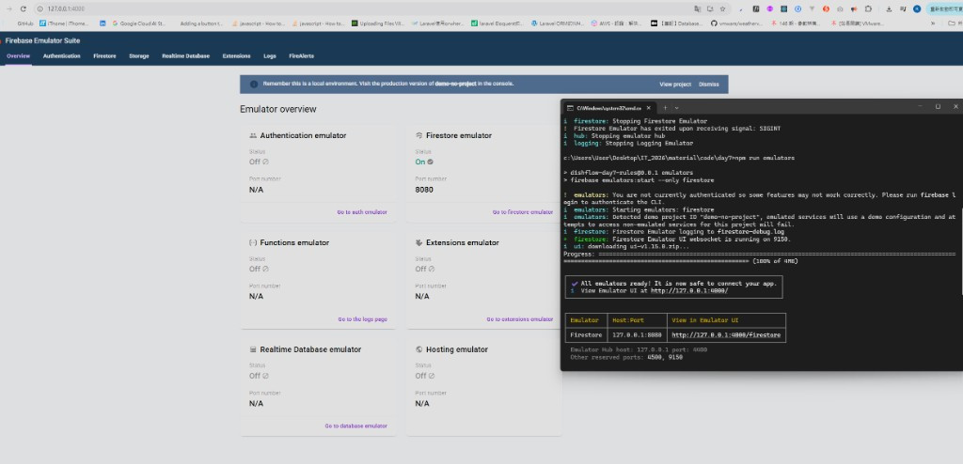Click the Firestore emulator icon

point(418,135)
